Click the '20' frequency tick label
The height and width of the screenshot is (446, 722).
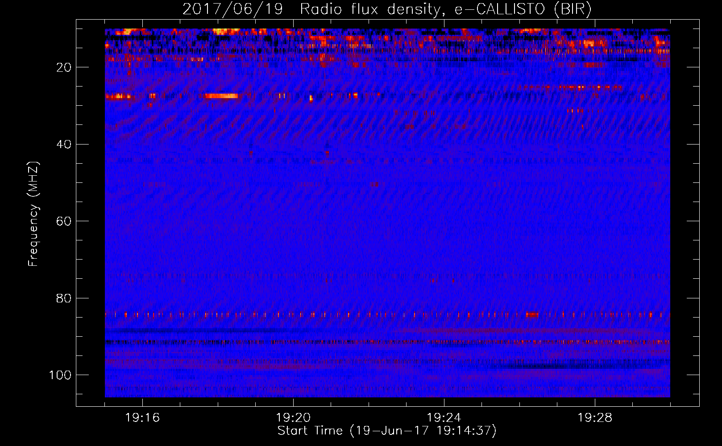[x=64, y=67]
